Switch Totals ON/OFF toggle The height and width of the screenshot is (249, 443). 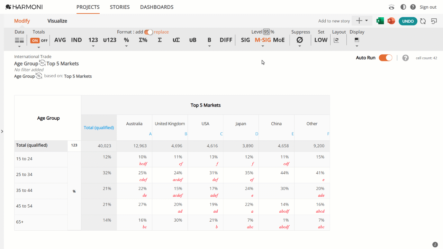point(39,40)
